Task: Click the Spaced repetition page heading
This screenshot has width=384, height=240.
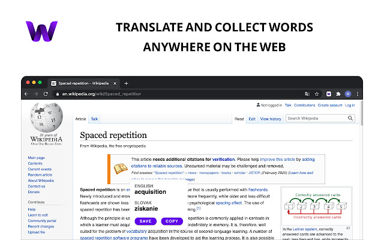Action: (113, 135)
